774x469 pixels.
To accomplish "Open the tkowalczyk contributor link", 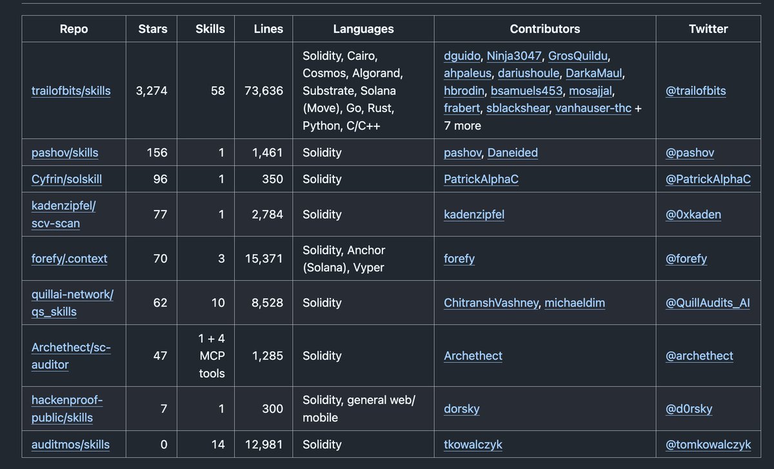I will click(x=473, y=445).
